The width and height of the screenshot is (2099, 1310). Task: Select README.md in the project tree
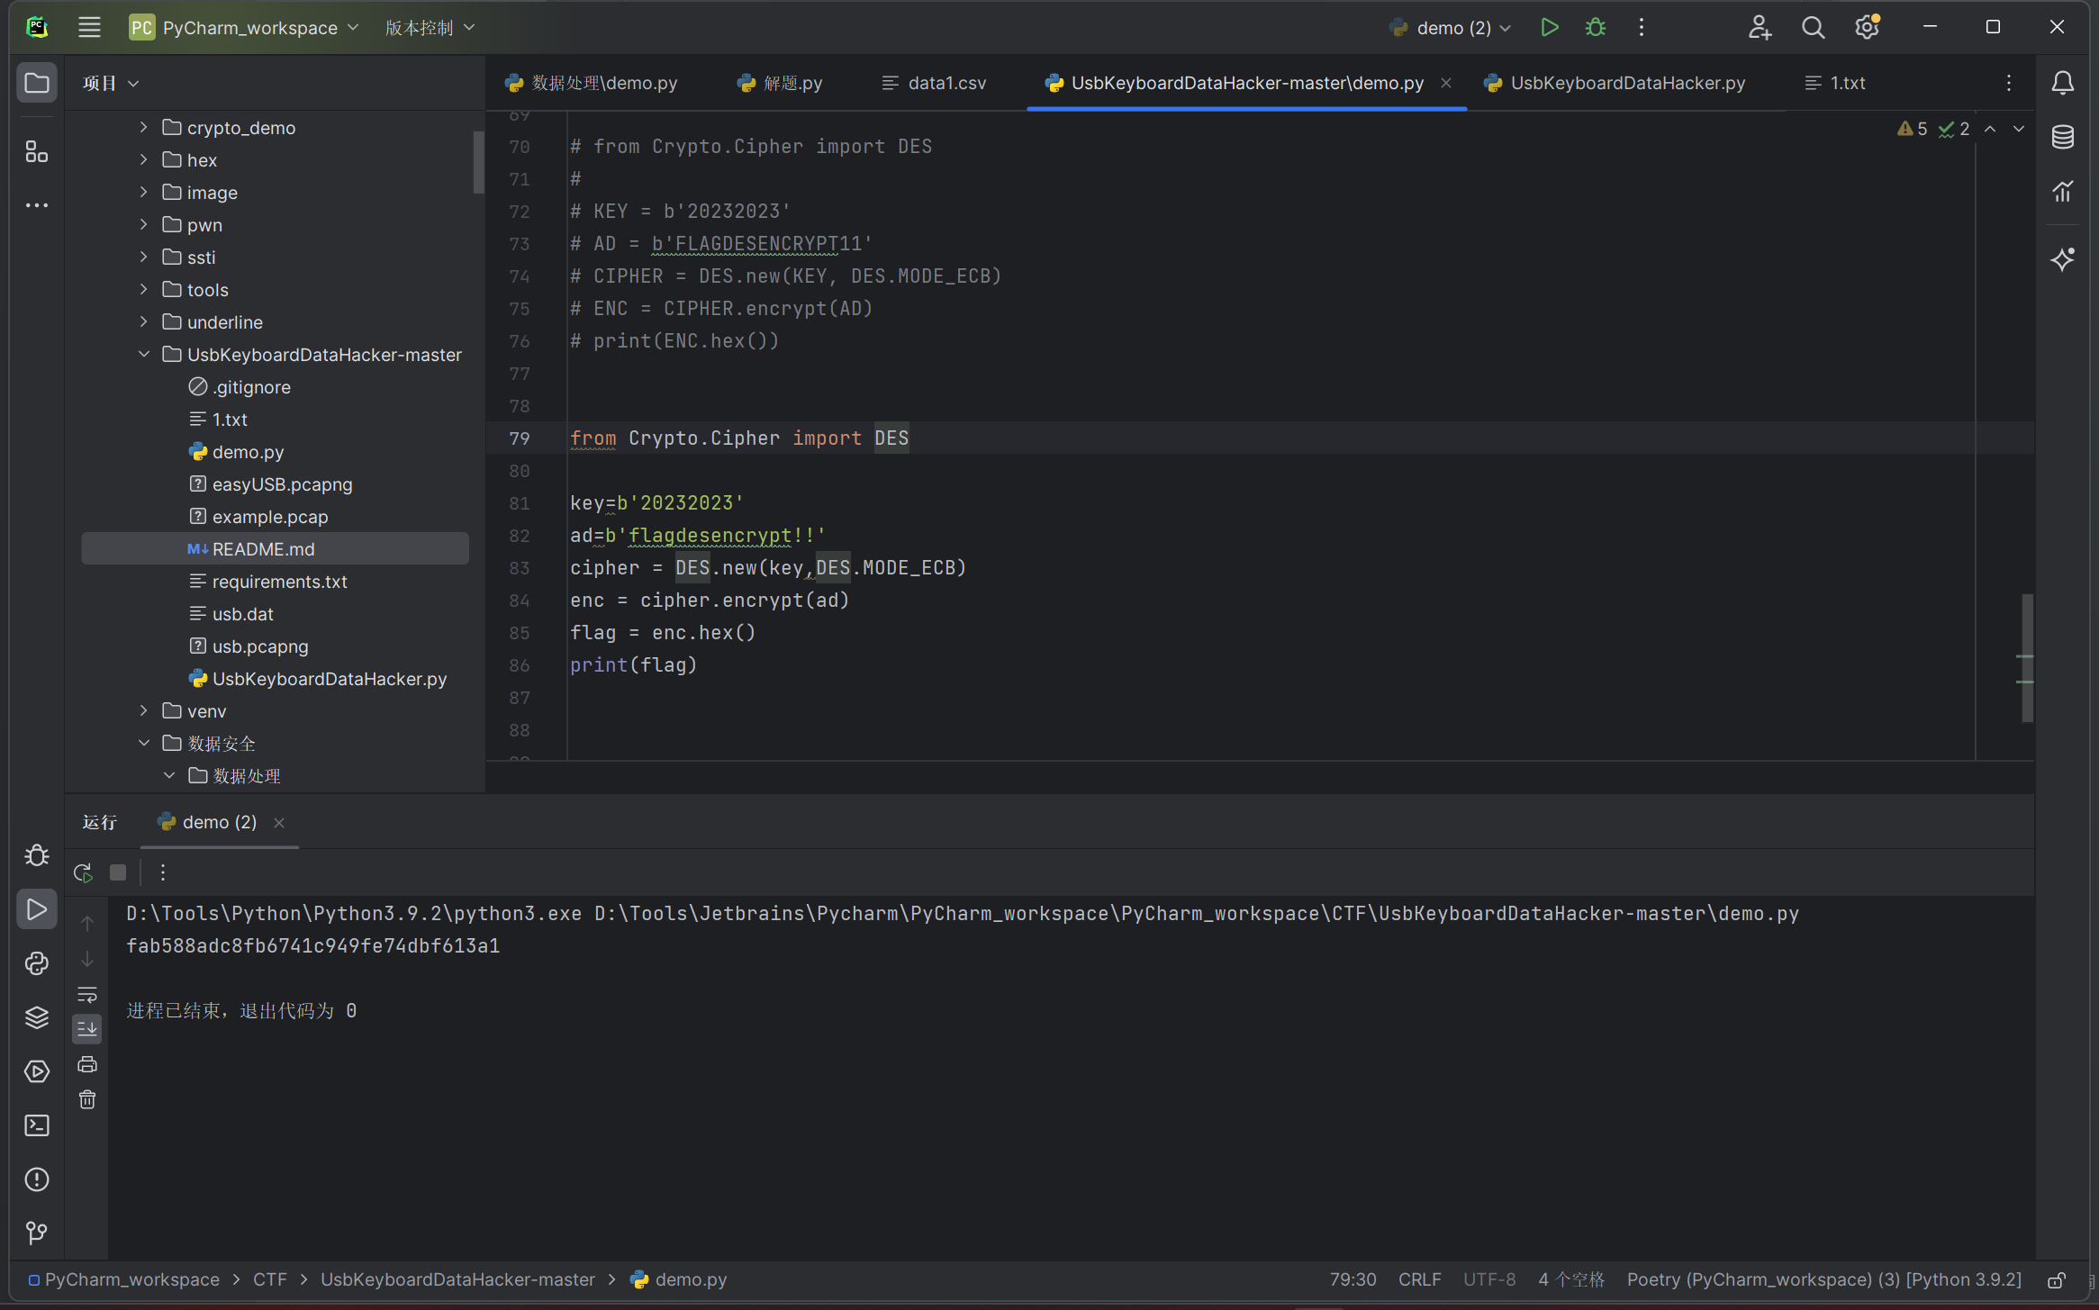[275, 548]
